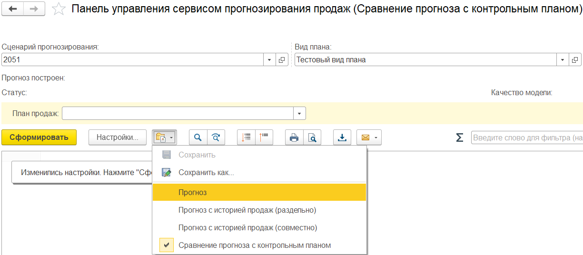Viewport: 583px width, 255px height.
Task: Choose 'Сохранить как...' menu entry
Action: [x=206, y=172]
